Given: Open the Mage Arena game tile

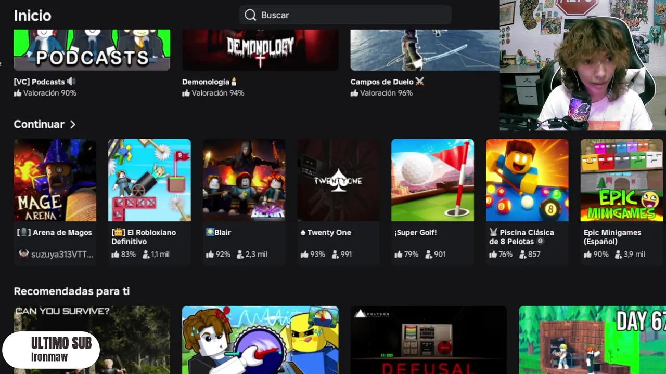Looking at the screenshot, I should pyautogui.click(x=55, y=180).
